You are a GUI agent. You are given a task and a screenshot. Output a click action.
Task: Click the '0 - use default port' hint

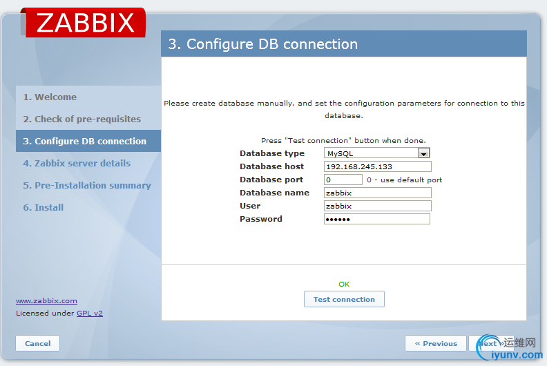coord(404,180)
